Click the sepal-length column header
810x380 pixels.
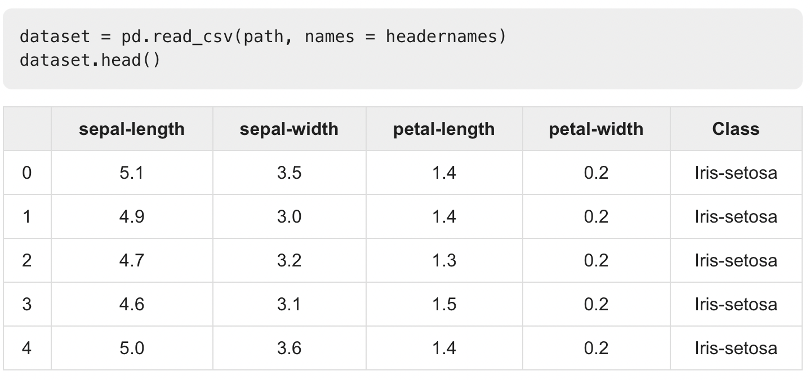[132, 129]
